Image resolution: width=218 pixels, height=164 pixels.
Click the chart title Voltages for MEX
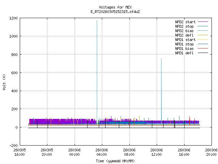(x=115, y=7)
